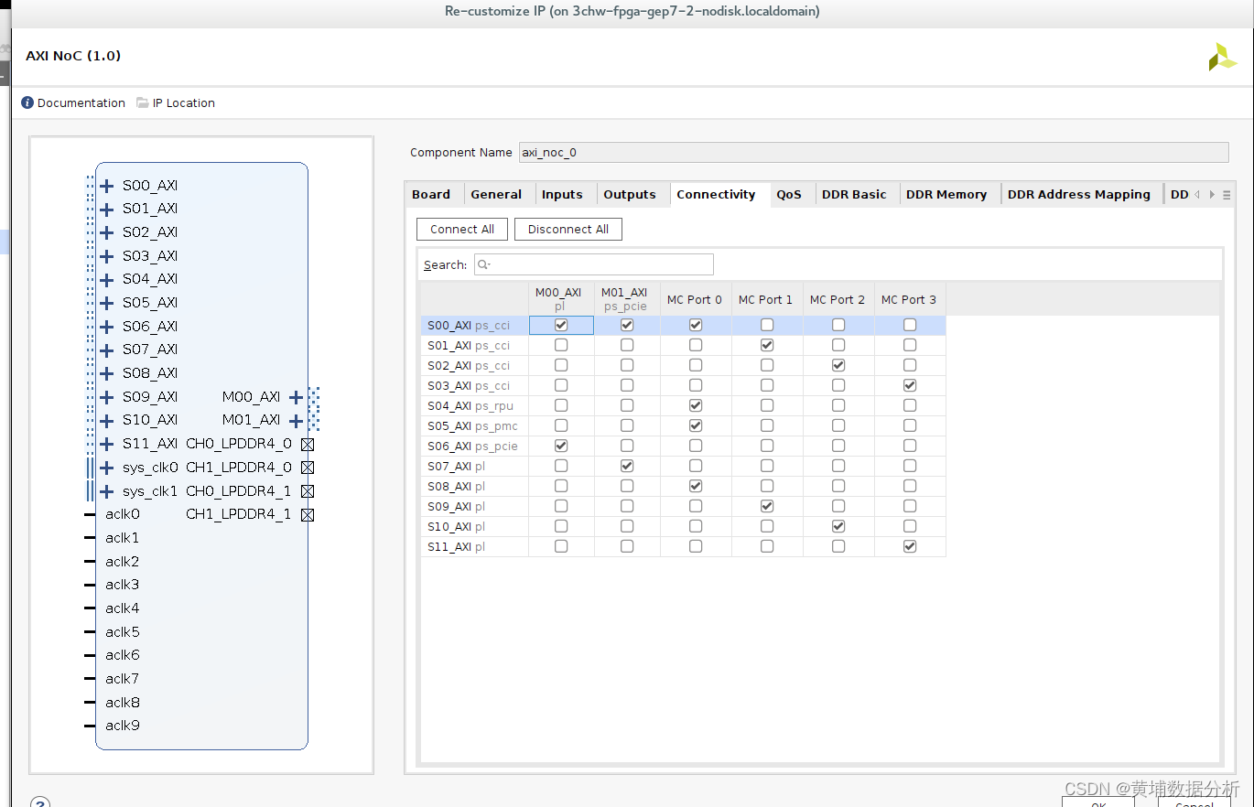This screenshot has width=1254, height=807.
Task: Switch to the General tab
Action: (496, 194)
